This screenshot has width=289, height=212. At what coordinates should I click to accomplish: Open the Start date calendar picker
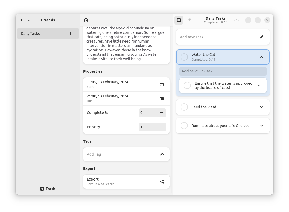coord(162,84)
